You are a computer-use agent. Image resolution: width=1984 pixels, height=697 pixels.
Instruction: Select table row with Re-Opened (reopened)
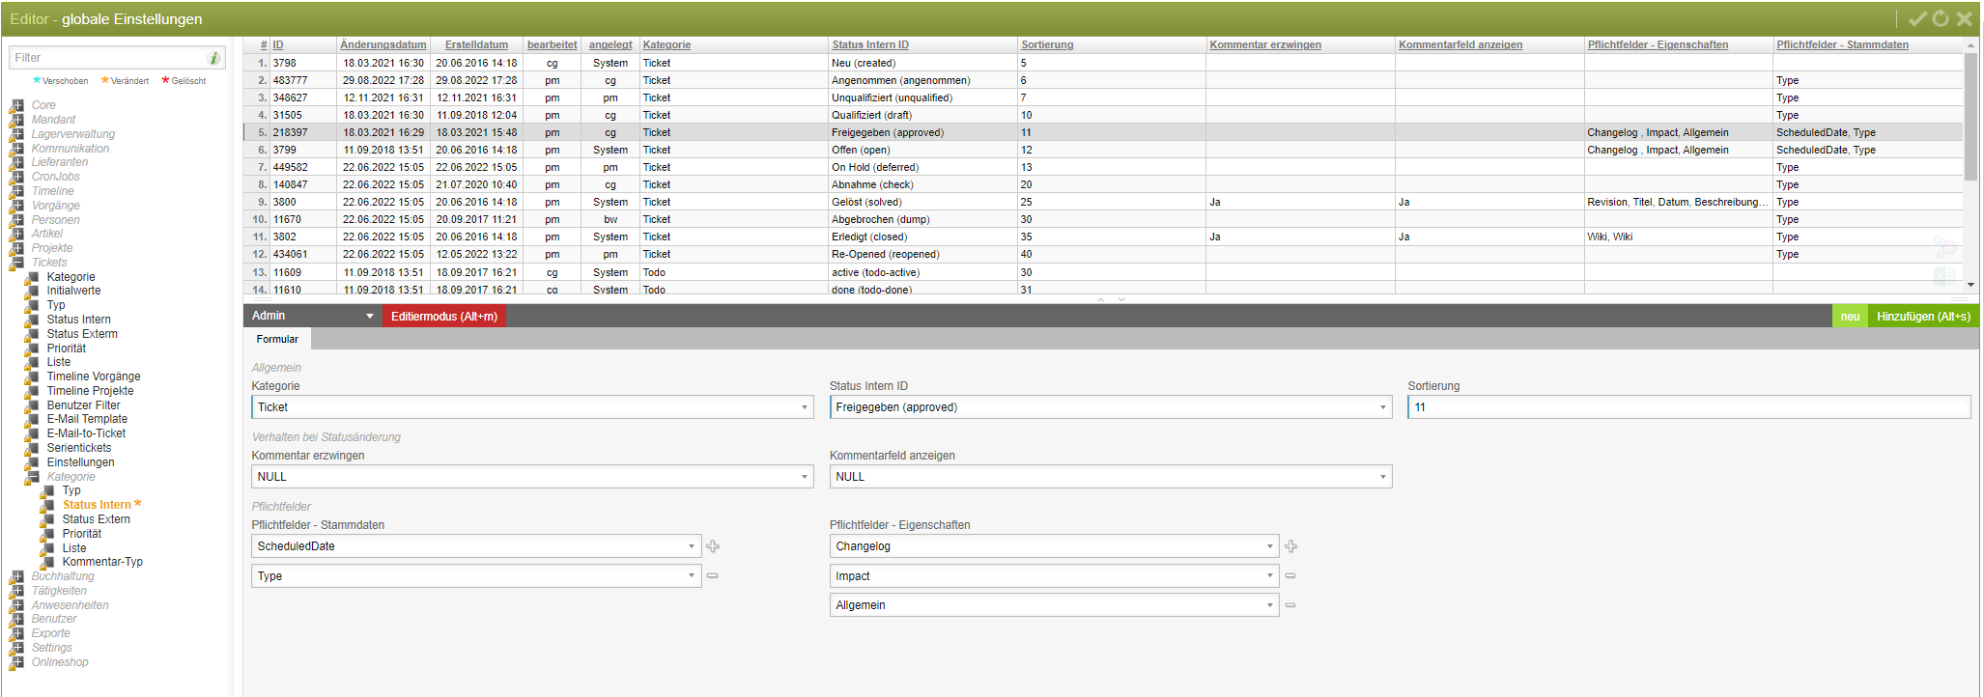pos(1103,254)
